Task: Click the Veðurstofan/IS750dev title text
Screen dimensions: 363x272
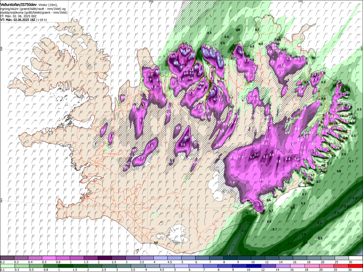Action: click(18, 5)
